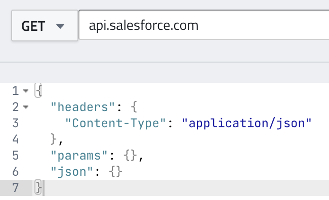Viewport: 329px width, 200px height.
Task: Place cursor on the "headers" key
Action: 83,107
